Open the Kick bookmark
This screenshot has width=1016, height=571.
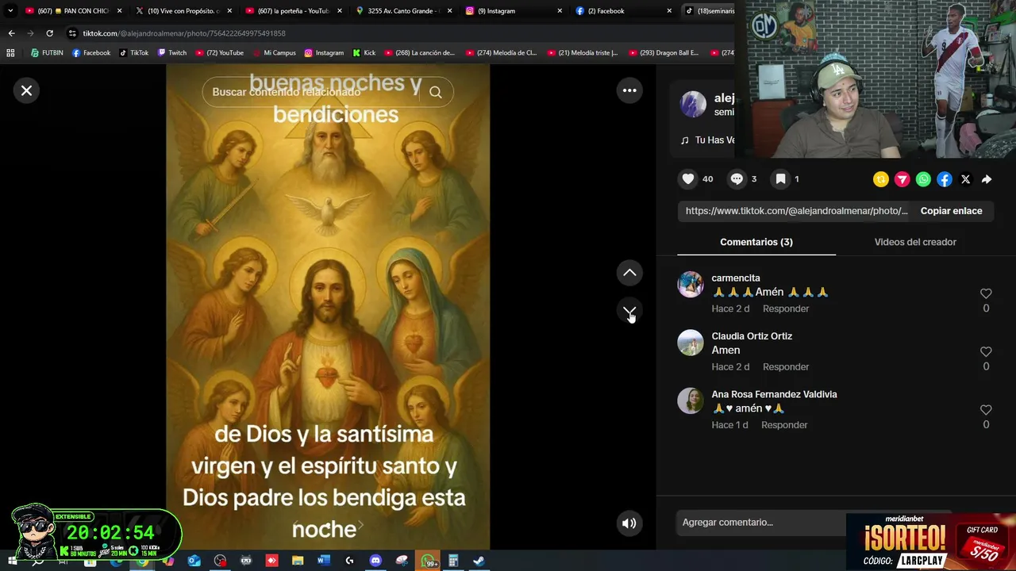(364, 53)
